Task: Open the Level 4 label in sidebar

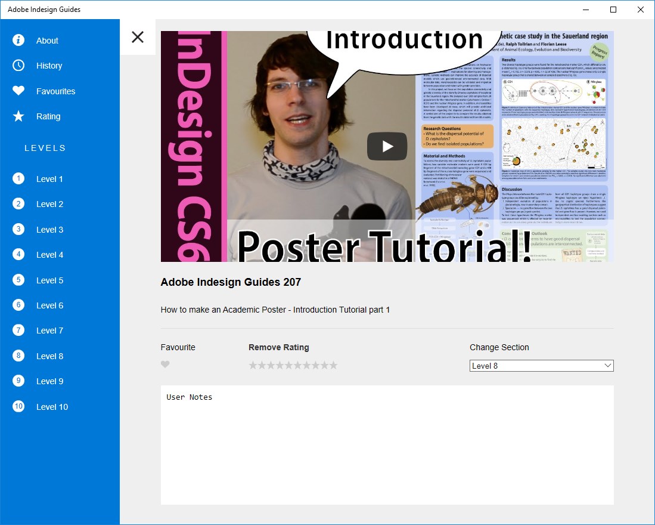Action: [x=49, y=255]
